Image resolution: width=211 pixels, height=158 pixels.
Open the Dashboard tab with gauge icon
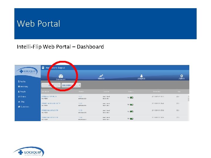61,77
